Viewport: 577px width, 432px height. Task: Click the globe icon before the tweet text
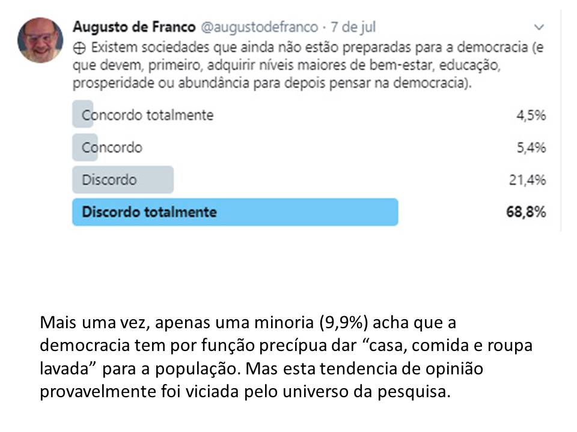(x=79, y=48)
